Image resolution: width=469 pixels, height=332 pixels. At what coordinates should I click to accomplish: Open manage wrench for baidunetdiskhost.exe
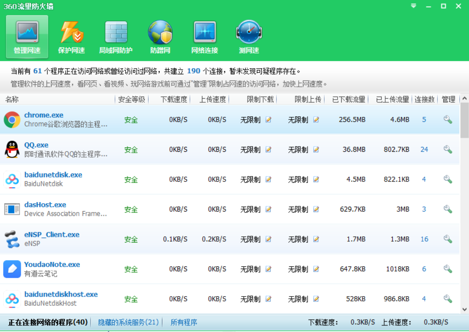(x=448, y=299)
